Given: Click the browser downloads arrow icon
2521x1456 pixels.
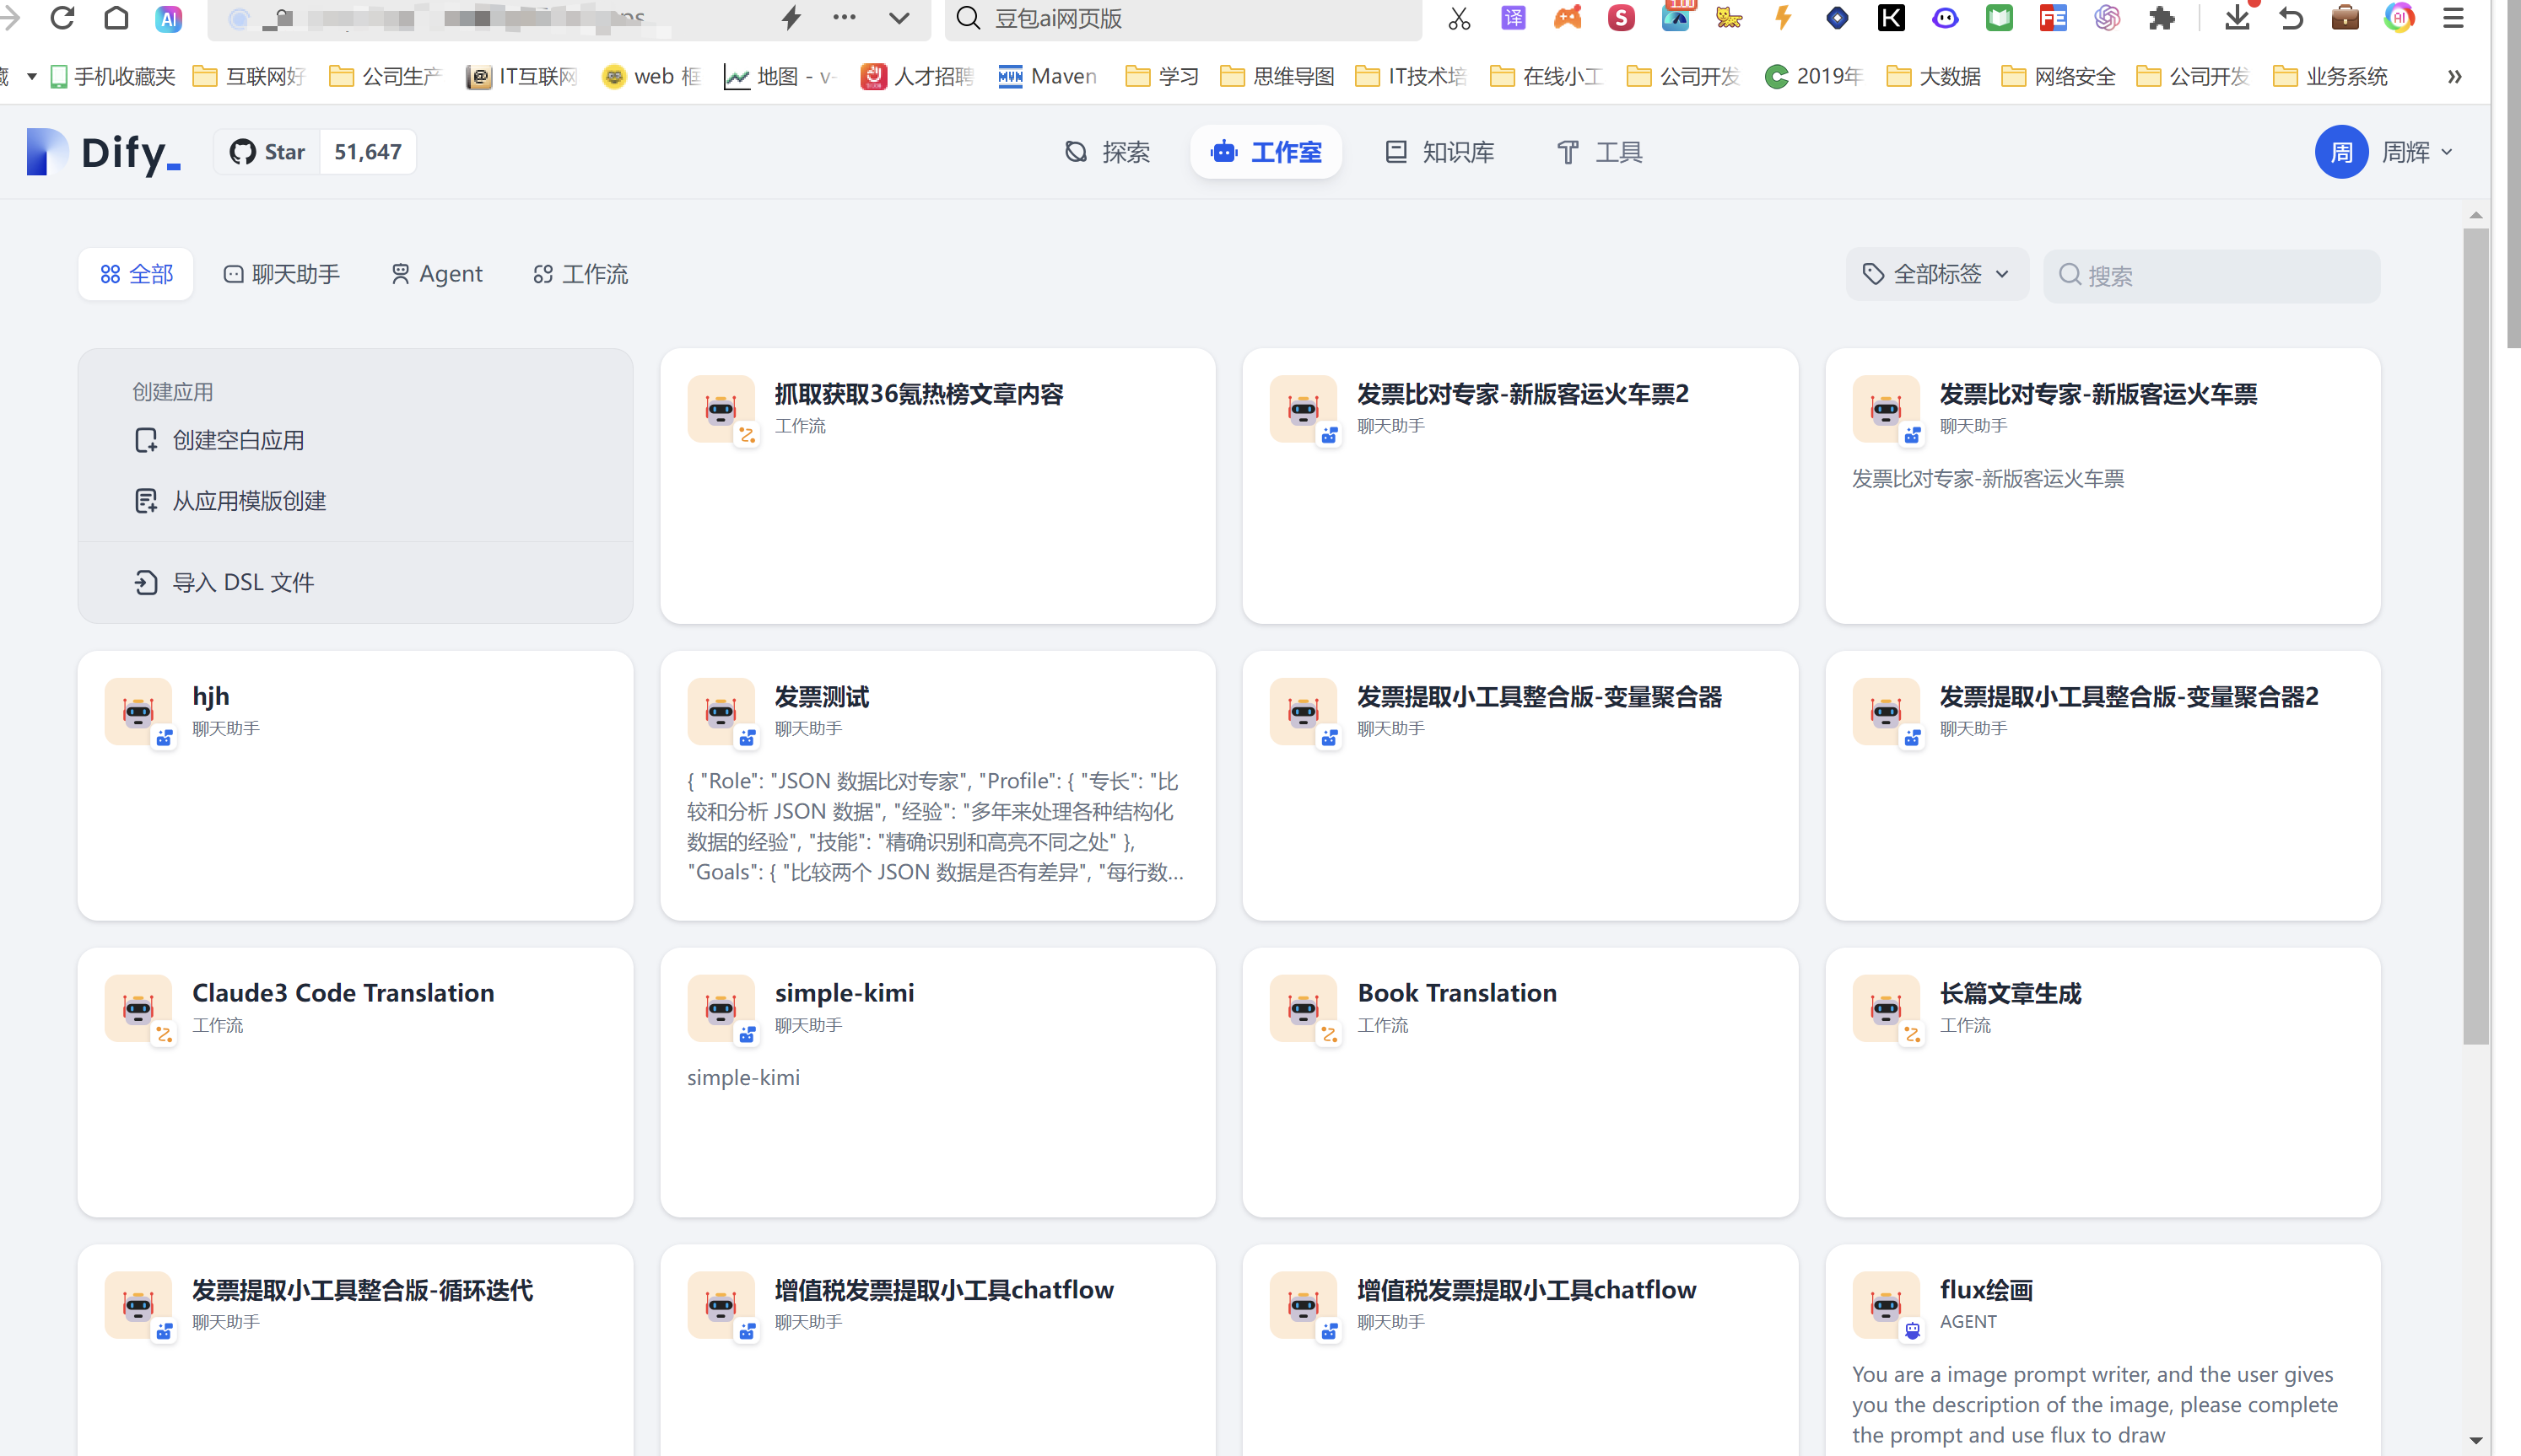Looking at the screenshot, I should pyautogui.click(x=2237, y=18).
